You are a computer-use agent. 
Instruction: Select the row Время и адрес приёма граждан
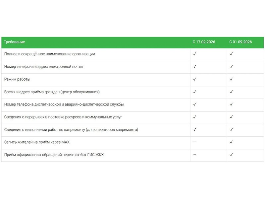coord(132,93)
